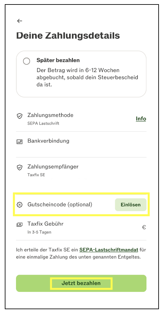Tap the Später bezahlen card description
Screen dimensions: 165x314
coord(87,78)
